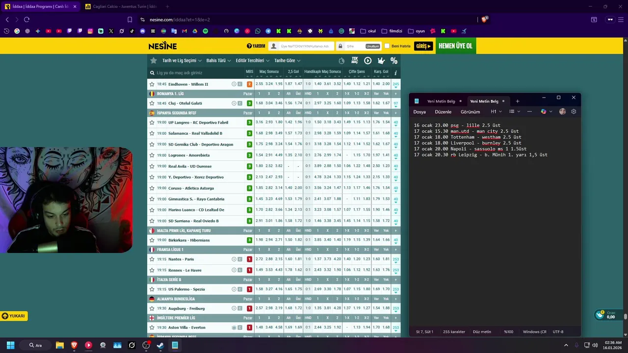Click the Giriş login button
This screenshot has width=628, height=353.
tap(423, 46)
